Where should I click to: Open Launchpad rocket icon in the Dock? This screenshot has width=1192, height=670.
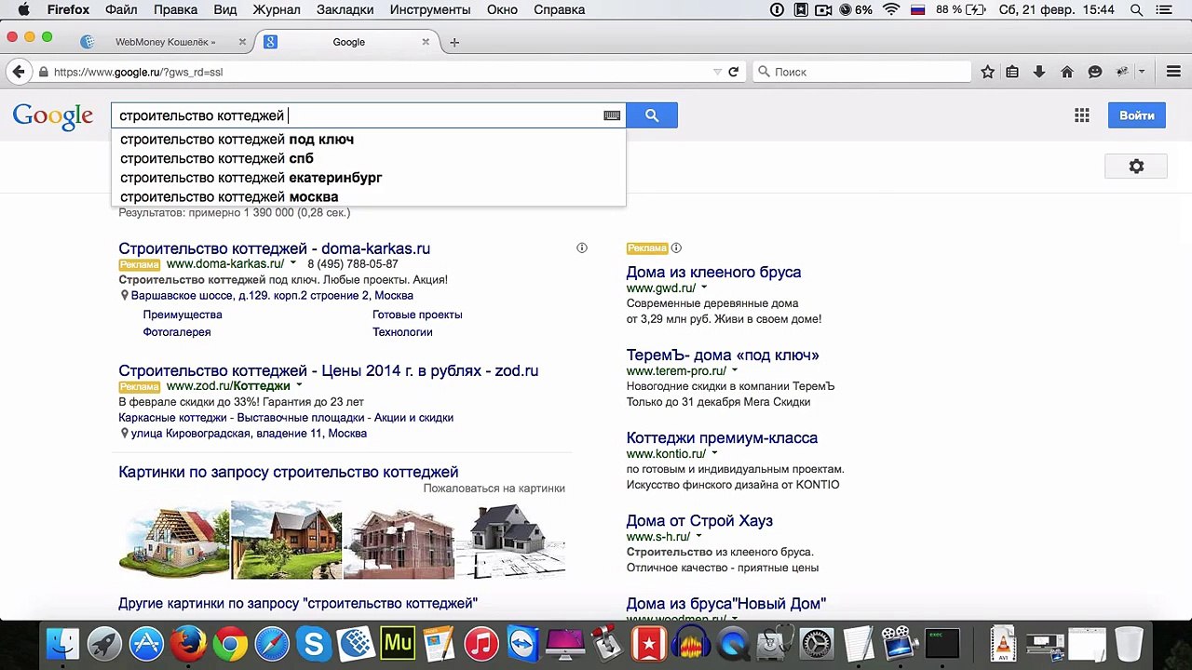coord(104,643)
